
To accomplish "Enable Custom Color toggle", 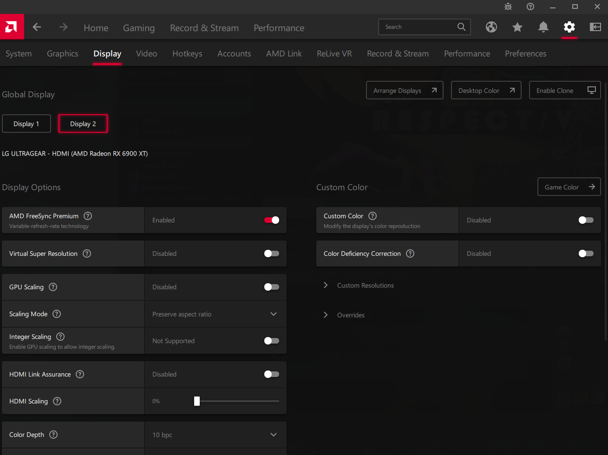I will [586, 220].
